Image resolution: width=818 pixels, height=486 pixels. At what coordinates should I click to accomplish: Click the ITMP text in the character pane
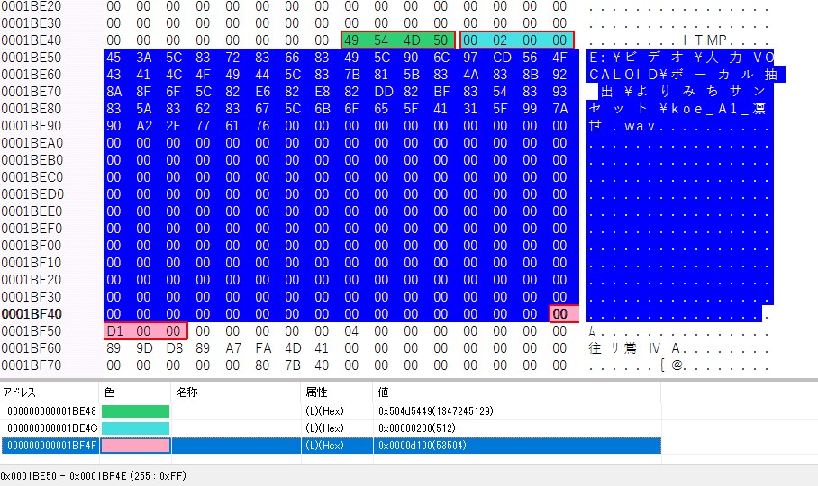coord(704,40)
